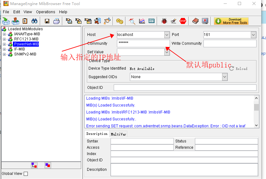Click the Host input field containing localhost

pos(141,35)
